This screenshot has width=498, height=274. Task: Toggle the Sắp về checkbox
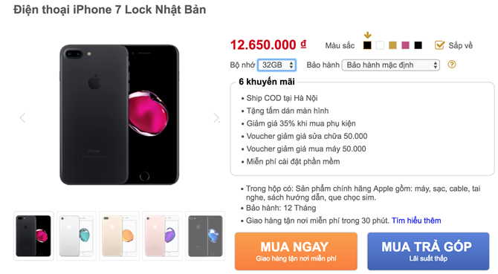point(439,45)
